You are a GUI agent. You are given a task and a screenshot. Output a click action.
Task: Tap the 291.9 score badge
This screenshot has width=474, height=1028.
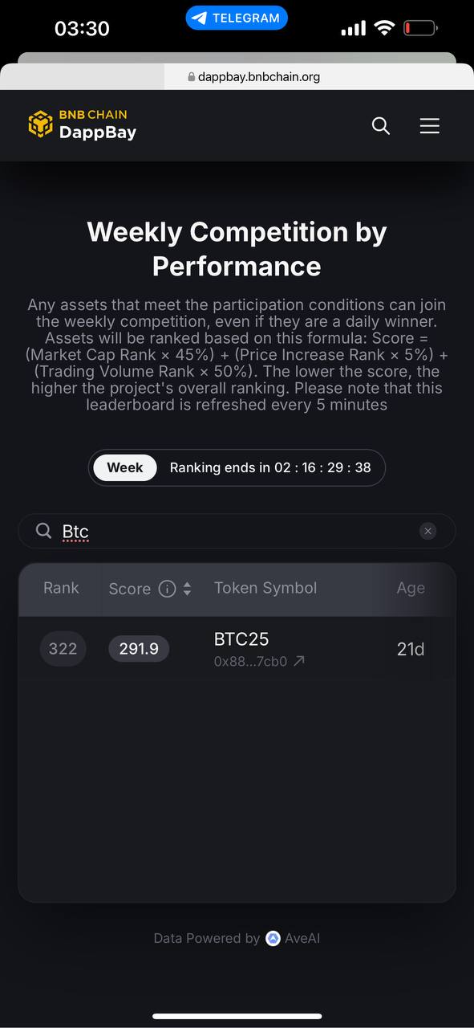click(x=139, y=649)
